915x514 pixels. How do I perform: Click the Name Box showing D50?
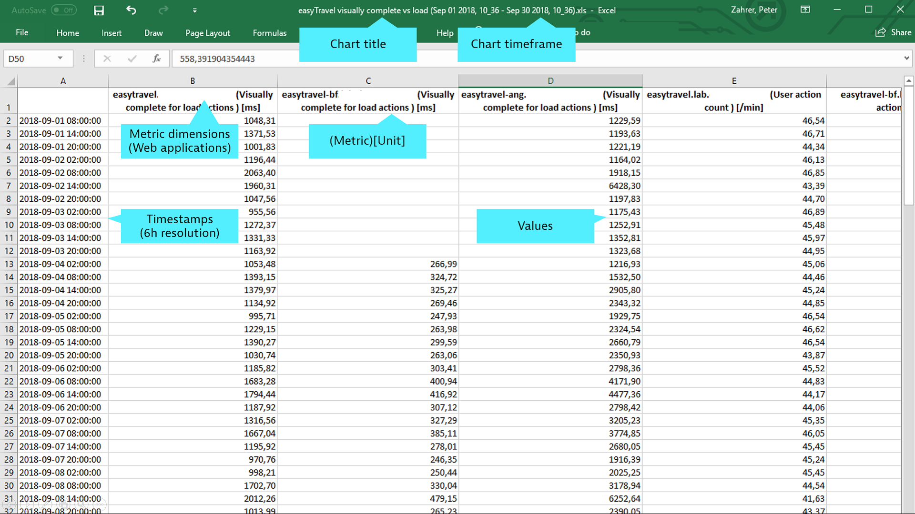(x=30, y=59)
